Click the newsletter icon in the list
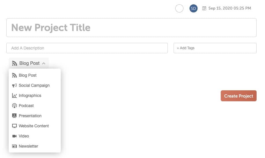Viewport: 265px width, 158px height. point(14,146)
